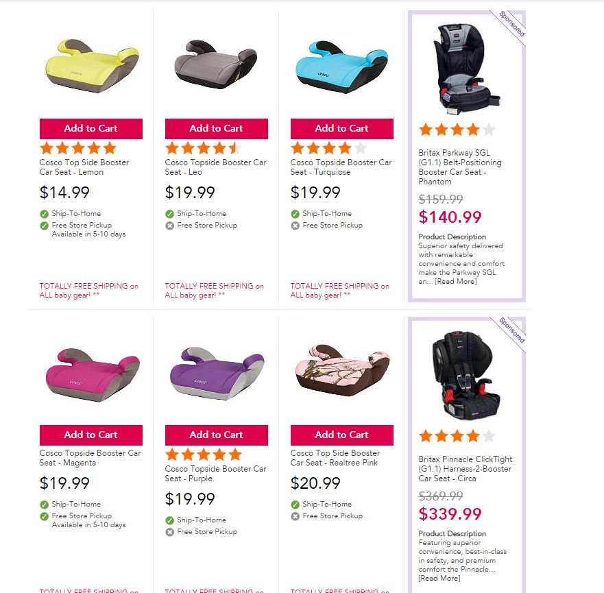
Task: Click star rating of Purple booster seat
Action: tap(204, 455)
